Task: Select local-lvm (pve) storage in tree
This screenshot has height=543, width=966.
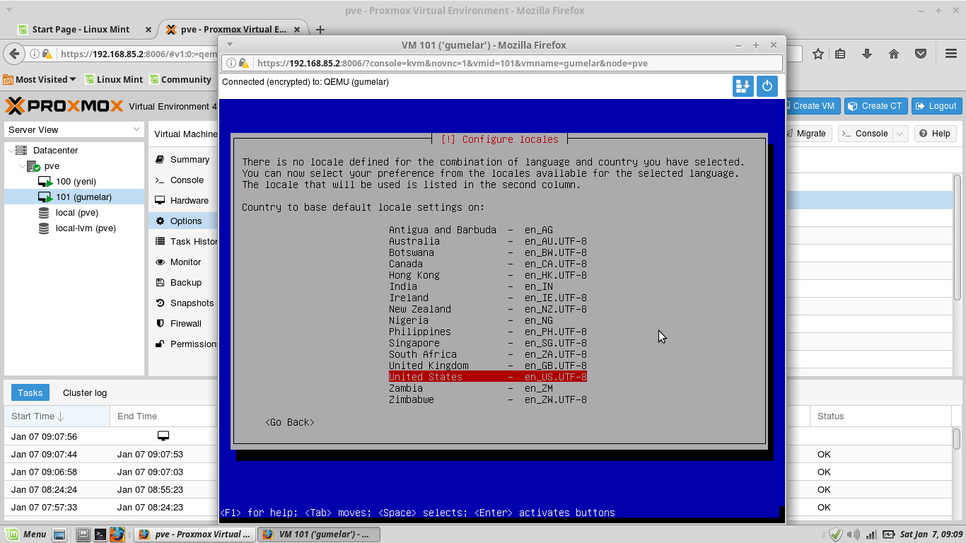Action: 86,228
